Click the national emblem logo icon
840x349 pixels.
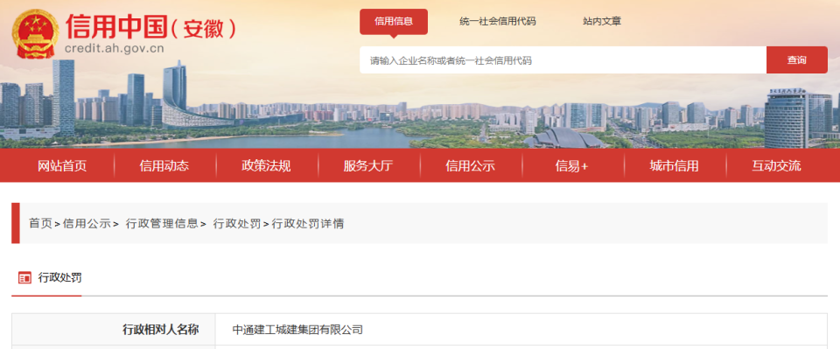36,34
